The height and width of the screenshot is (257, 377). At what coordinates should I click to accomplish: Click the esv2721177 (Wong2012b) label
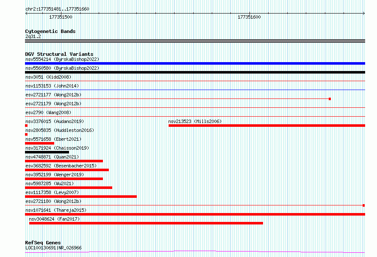(53, 95)
